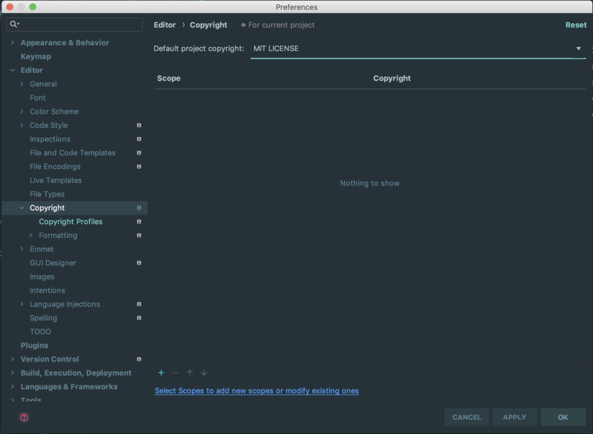593x434 pixels.
Task: Open Editor from the breadcrumb
Action: click(x=164, y=25)
